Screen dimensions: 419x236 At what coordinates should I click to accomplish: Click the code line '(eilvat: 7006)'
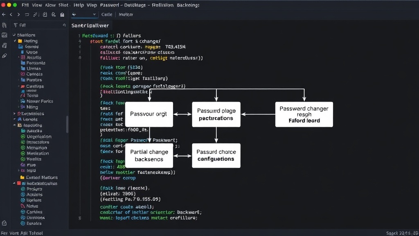point(118,193)
